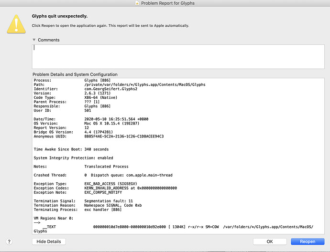Click identifier com.GeorgSeifert.Glyphs2
Screen dimensions: 330x252
(x=110, y=89)
